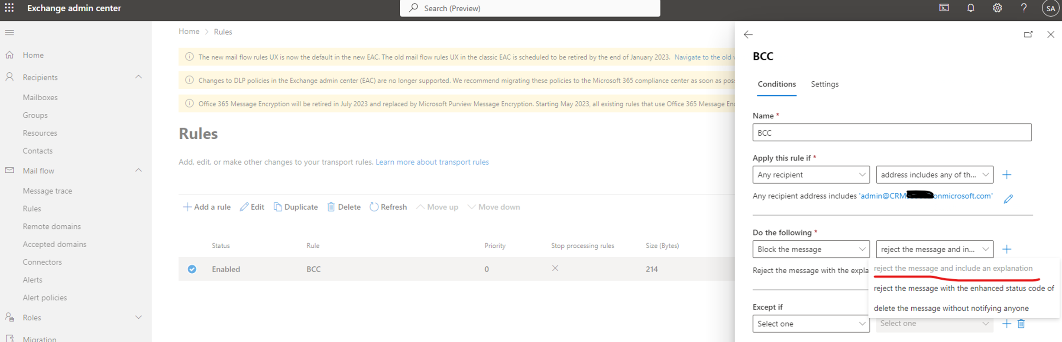Open Remote domains in sidebar

tap(52, 226)
